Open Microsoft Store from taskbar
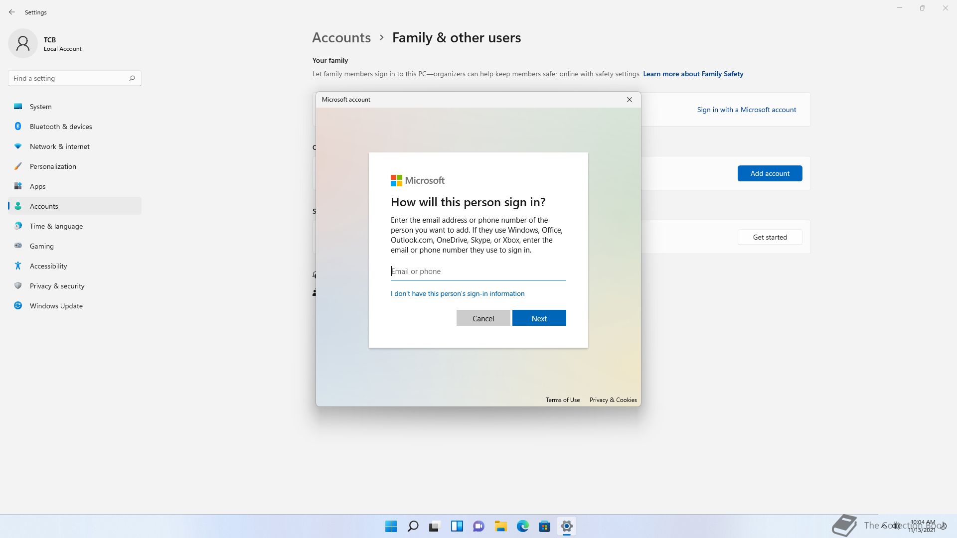The image size is (957, 538). (544, 526)
